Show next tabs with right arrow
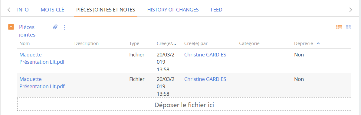Screen dimensions: 361x115 pos(351,10)
